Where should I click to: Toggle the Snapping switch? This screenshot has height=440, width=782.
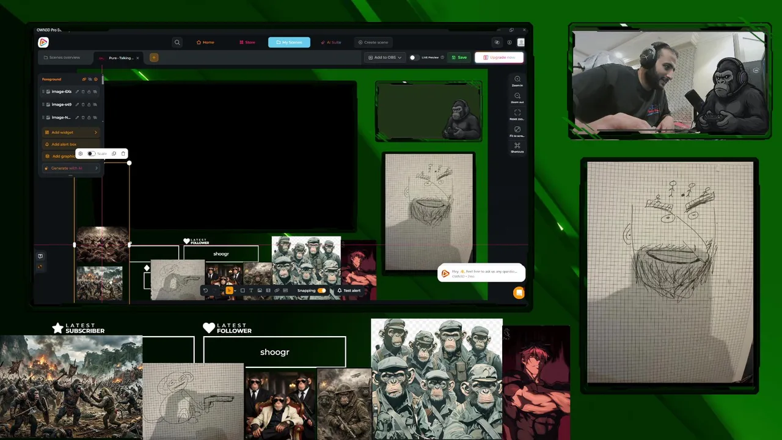[x=321, y=290]
